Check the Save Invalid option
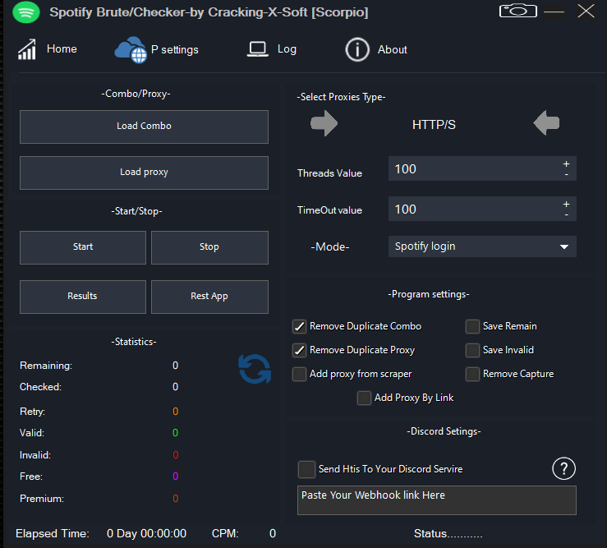Viewport: 607px width, 548px height. pyautogui.click(x=472, y=351)
